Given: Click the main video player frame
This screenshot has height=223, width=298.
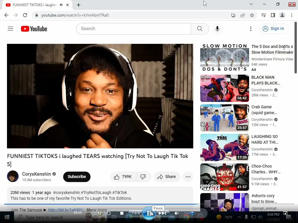Looking at the screenshot, I should point(100,96).
